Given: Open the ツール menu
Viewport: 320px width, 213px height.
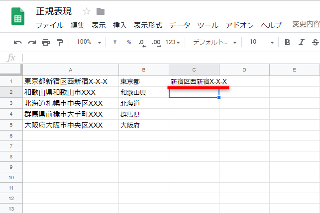Looking at the screenshot, I should [x=208, y=25].
